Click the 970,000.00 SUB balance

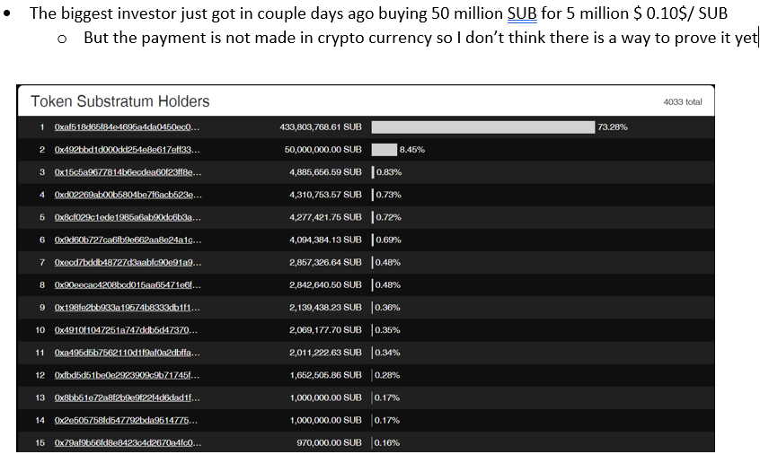point(329,442)
